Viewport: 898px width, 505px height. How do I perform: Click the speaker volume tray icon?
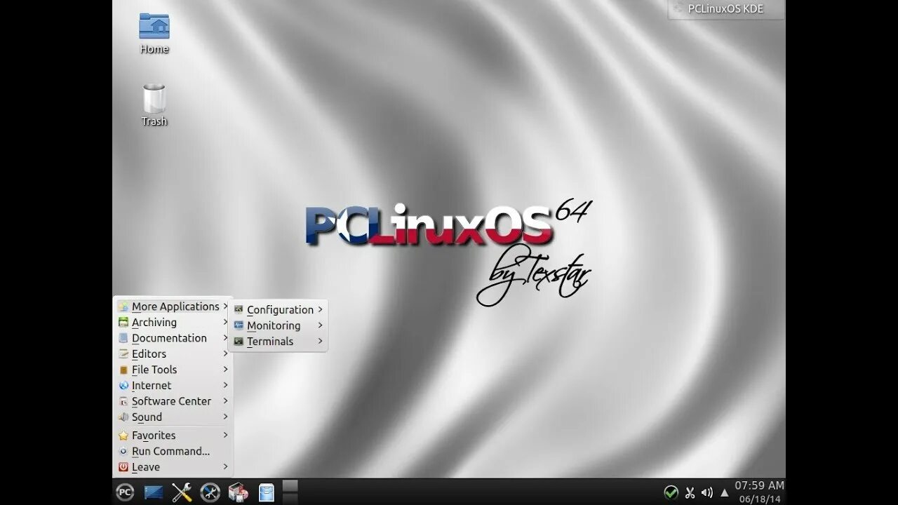coord(707,492)
